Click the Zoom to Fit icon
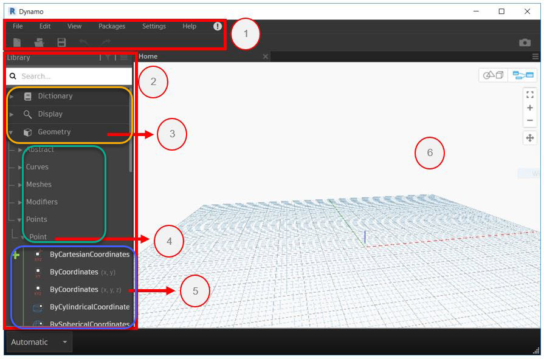The width and height of the screenshot is (544, 359). point(530,94)
